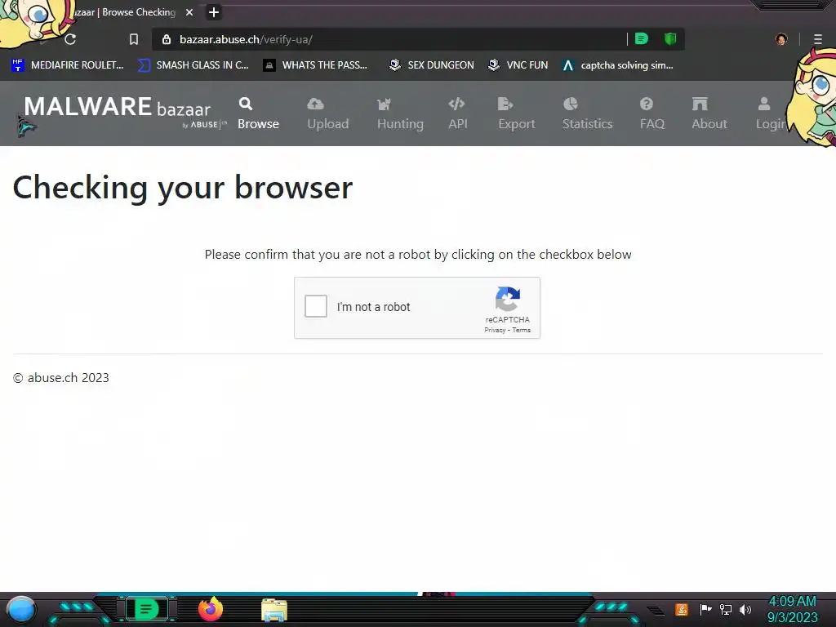Viewport: 836px width, 627px height.
Task: Click the Login navigation link
Action: [771, 113]
